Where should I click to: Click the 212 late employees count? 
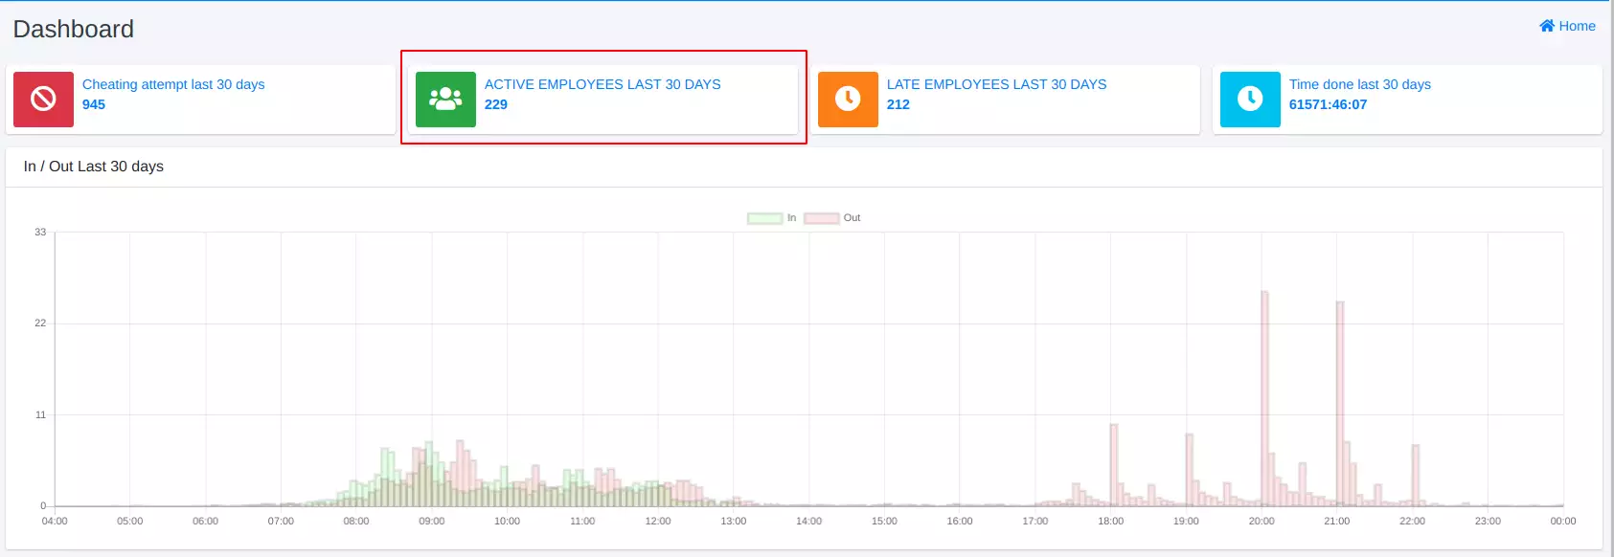point(898,104)
